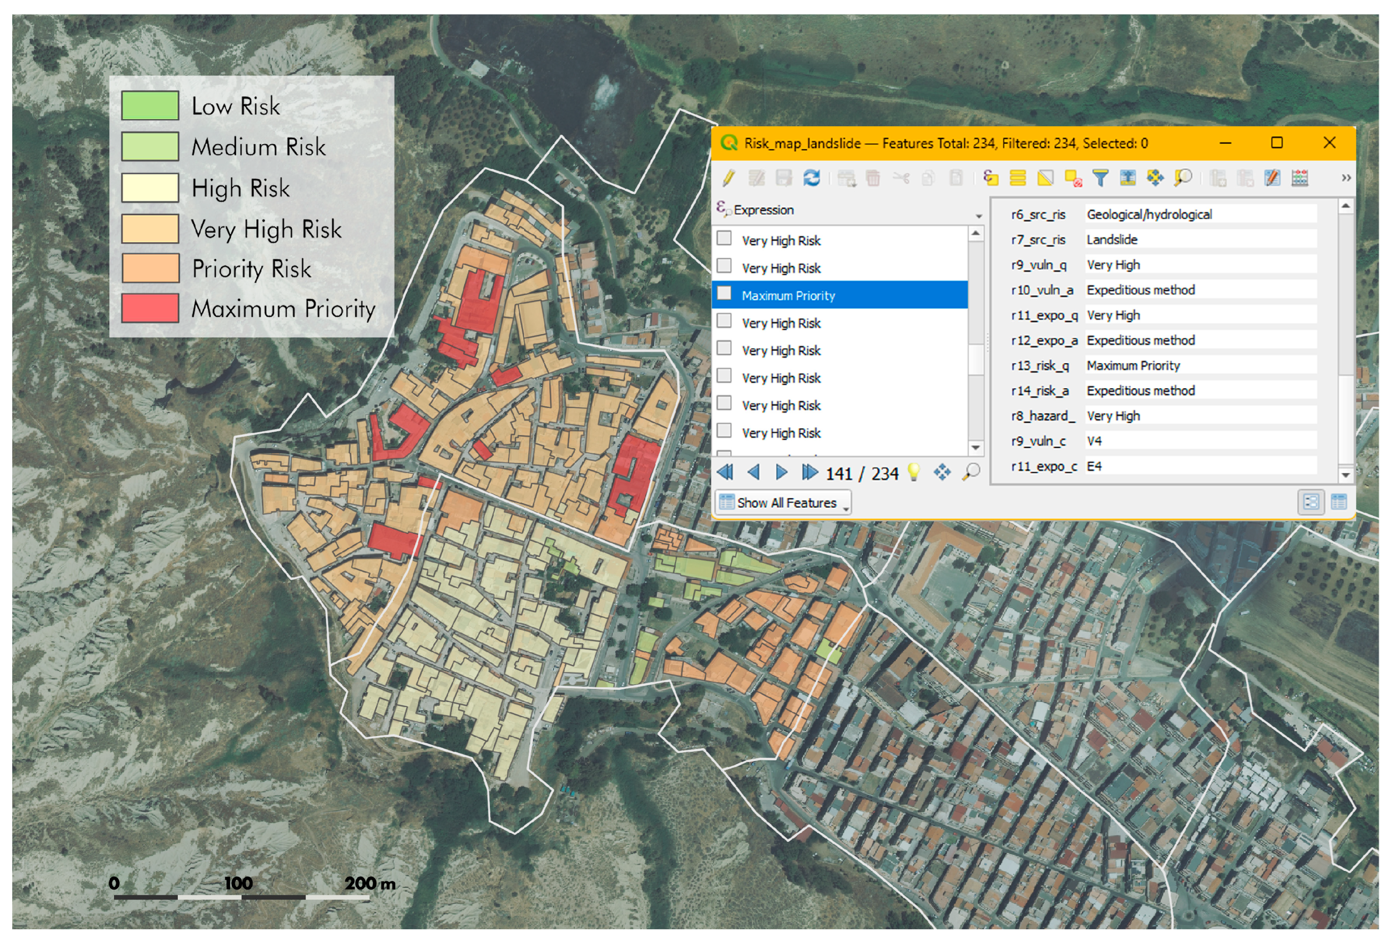Open the yellow funnel filter tool

(1100, 178)
